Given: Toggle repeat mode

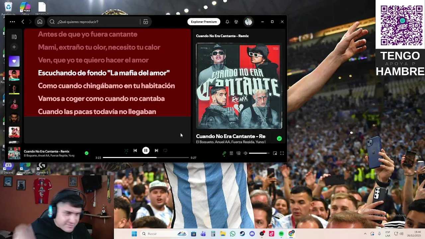Looking at the screenshot, I should click(165, 150).
